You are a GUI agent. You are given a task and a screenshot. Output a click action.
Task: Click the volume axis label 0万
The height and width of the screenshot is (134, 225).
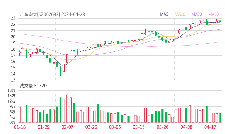click(x=12, y=122)
